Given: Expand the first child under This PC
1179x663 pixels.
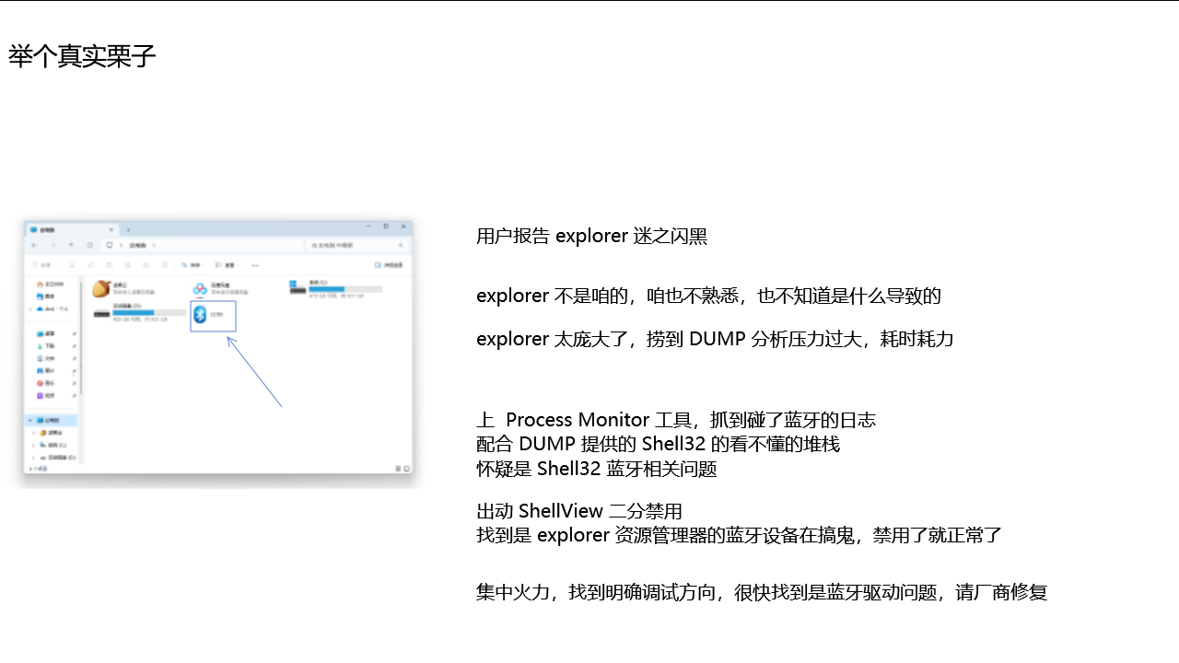Looking at the screenshot, I should click(x=35, y=432).
